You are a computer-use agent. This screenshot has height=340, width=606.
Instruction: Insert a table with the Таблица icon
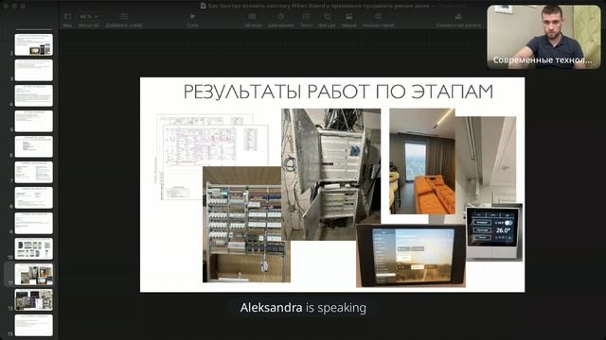click(x=252, y=19)
